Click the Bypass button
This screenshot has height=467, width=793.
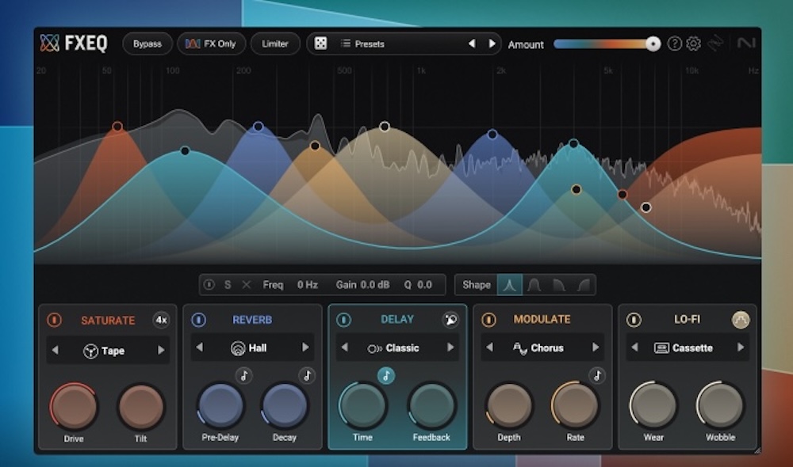tap(147, 44)
